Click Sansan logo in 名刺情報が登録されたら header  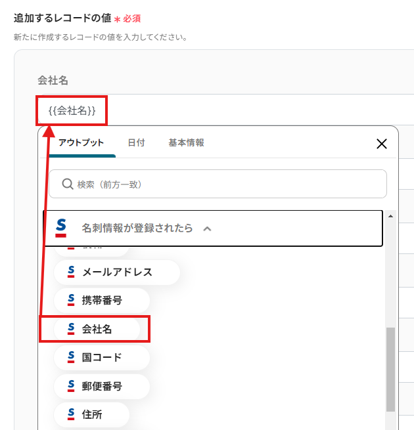61,228
